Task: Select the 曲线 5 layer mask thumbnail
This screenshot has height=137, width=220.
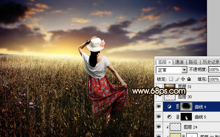Action: (186, 117)
